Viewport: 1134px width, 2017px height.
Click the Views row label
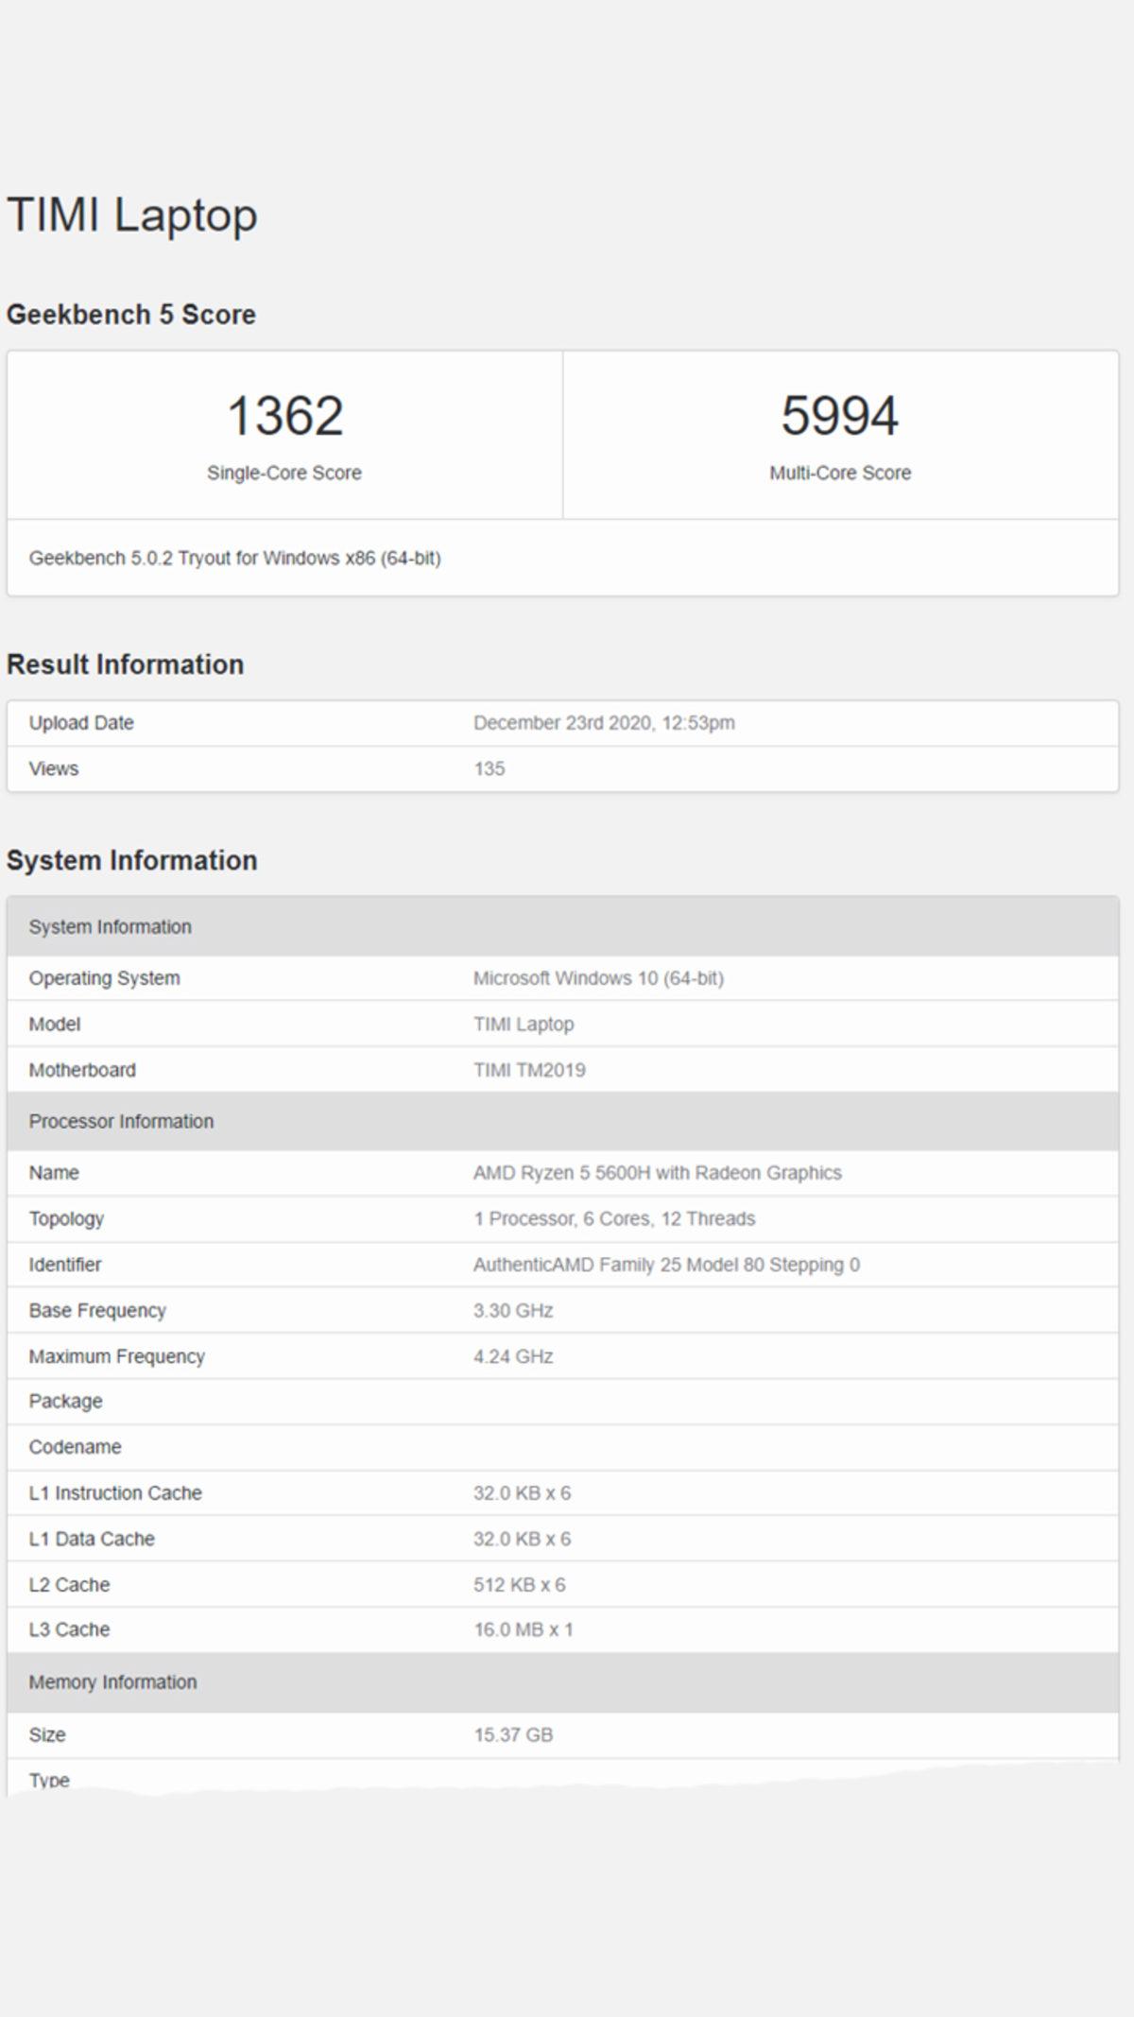point(54,768)
